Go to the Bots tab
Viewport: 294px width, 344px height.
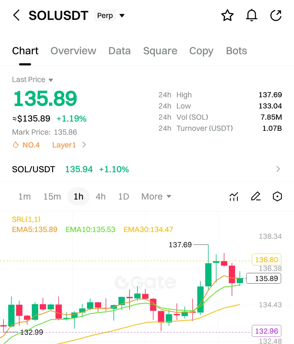point(237,51)
